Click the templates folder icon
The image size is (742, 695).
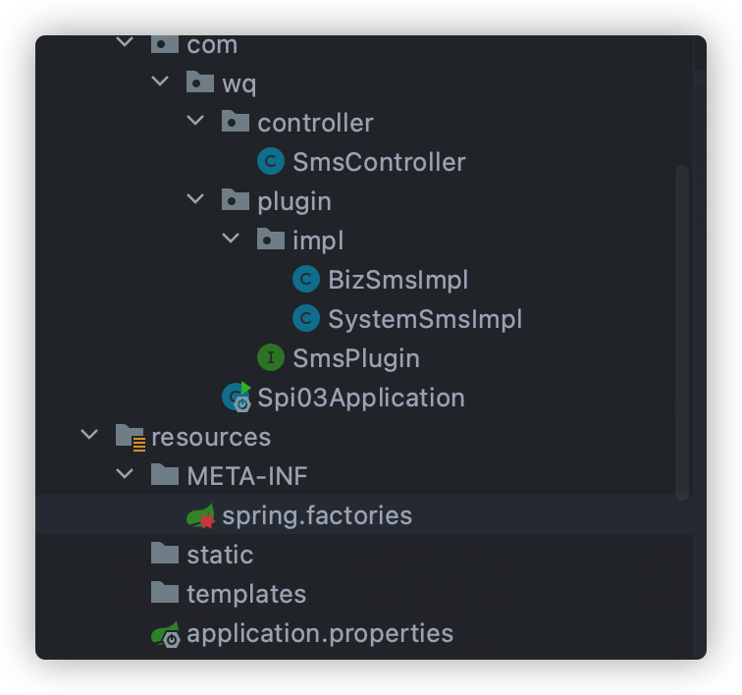coord(165,593)
